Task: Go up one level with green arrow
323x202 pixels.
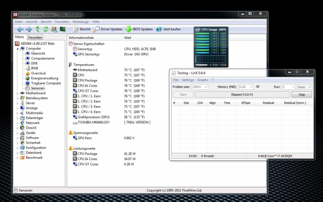Action: point(38,29)
